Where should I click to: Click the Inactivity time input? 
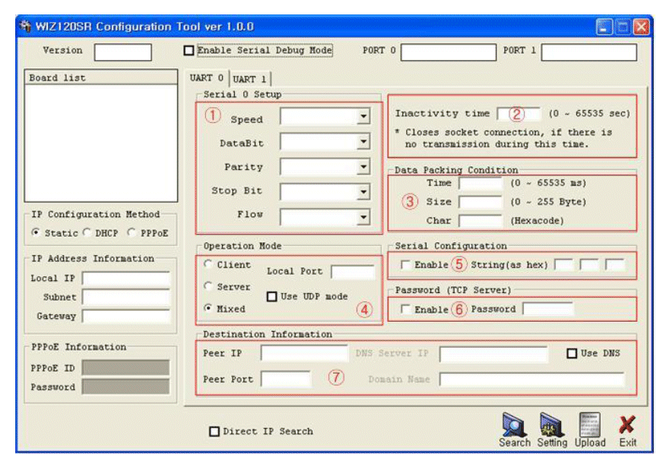519,114
